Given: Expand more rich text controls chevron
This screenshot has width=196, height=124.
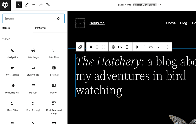Looking at the screenshot, I should (158, 47).
